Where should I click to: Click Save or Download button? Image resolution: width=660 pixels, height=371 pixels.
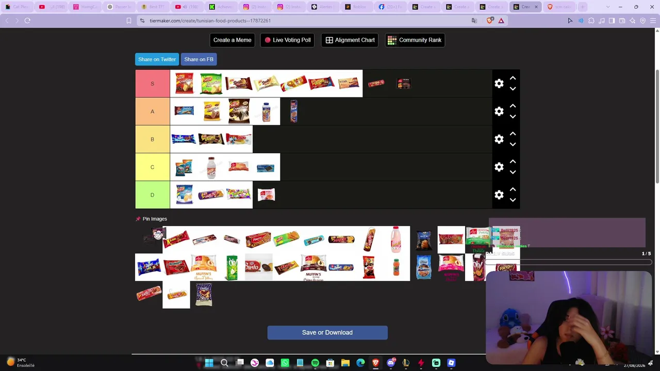point(327,332)
